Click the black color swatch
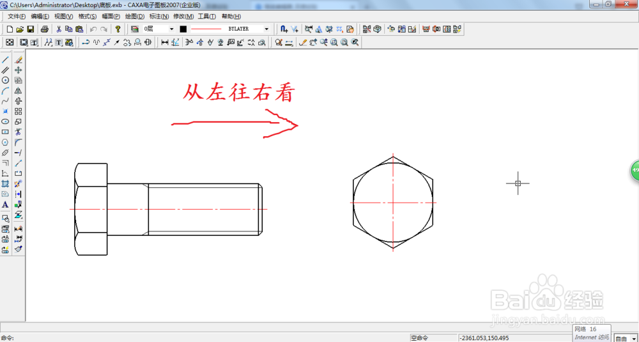 [x=183, y=29]
